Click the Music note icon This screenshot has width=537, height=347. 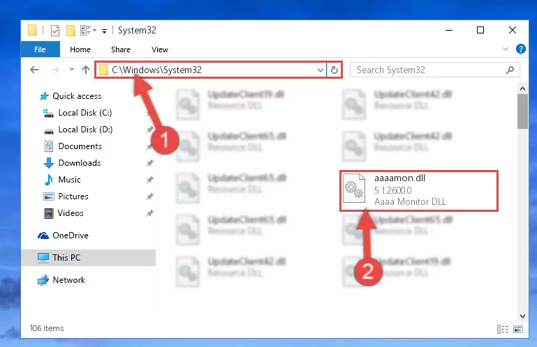point(49,180)
